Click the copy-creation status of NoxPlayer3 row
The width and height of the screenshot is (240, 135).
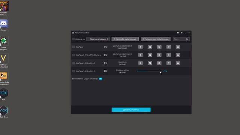coord(123,71)
